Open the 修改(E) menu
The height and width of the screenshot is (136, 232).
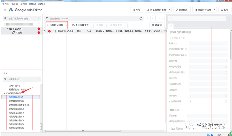tap(15, 4)
